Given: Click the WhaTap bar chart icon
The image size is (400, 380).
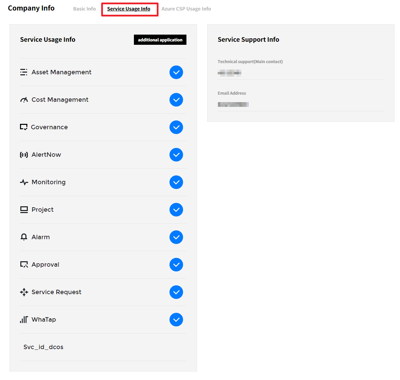Looking at the screenshot, I should click(24, 320).
